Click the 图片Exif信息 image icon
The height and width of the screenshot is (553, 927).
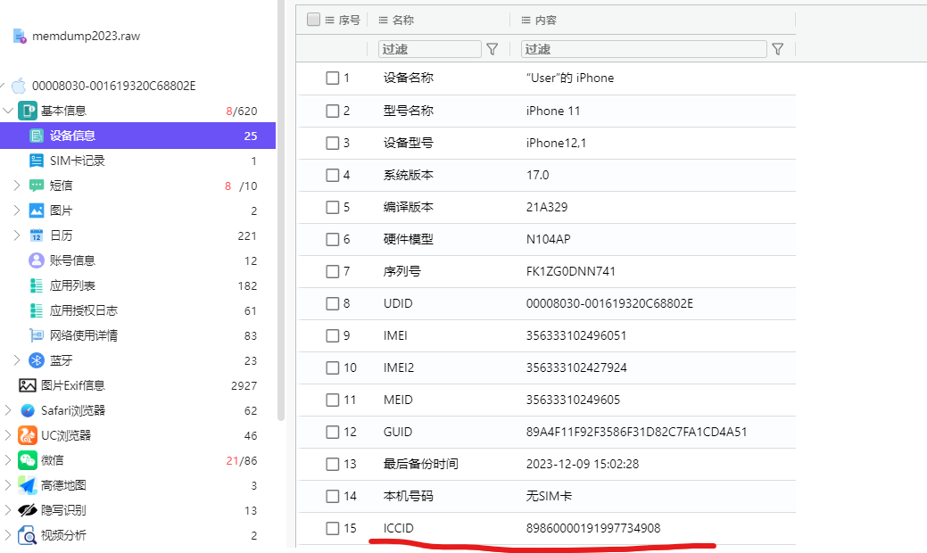click(x=27, y=385)
